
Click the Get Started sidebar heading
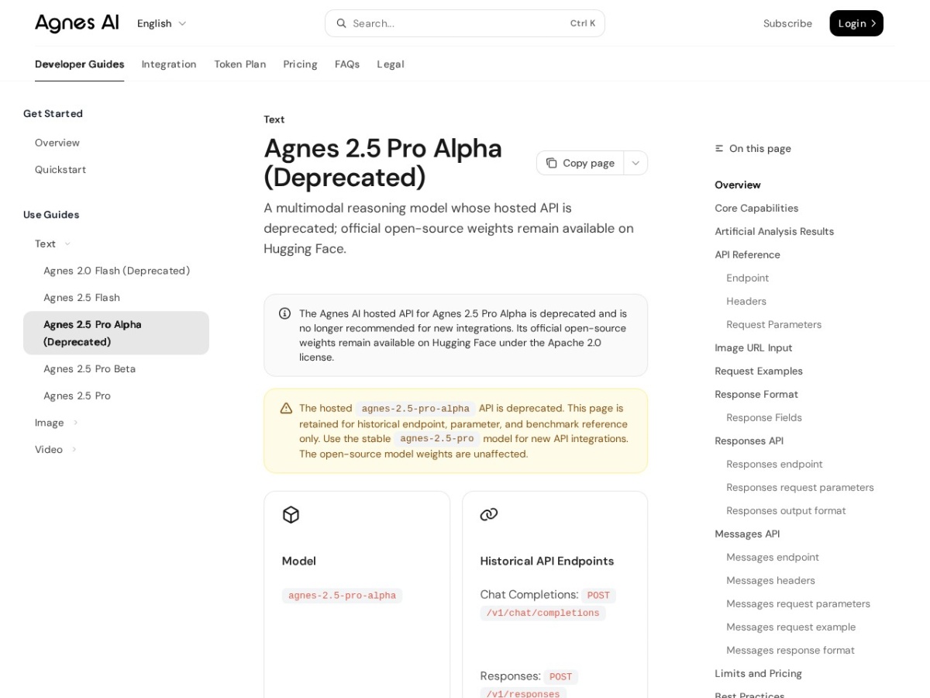pyautogui.click(x=53, y=113)
